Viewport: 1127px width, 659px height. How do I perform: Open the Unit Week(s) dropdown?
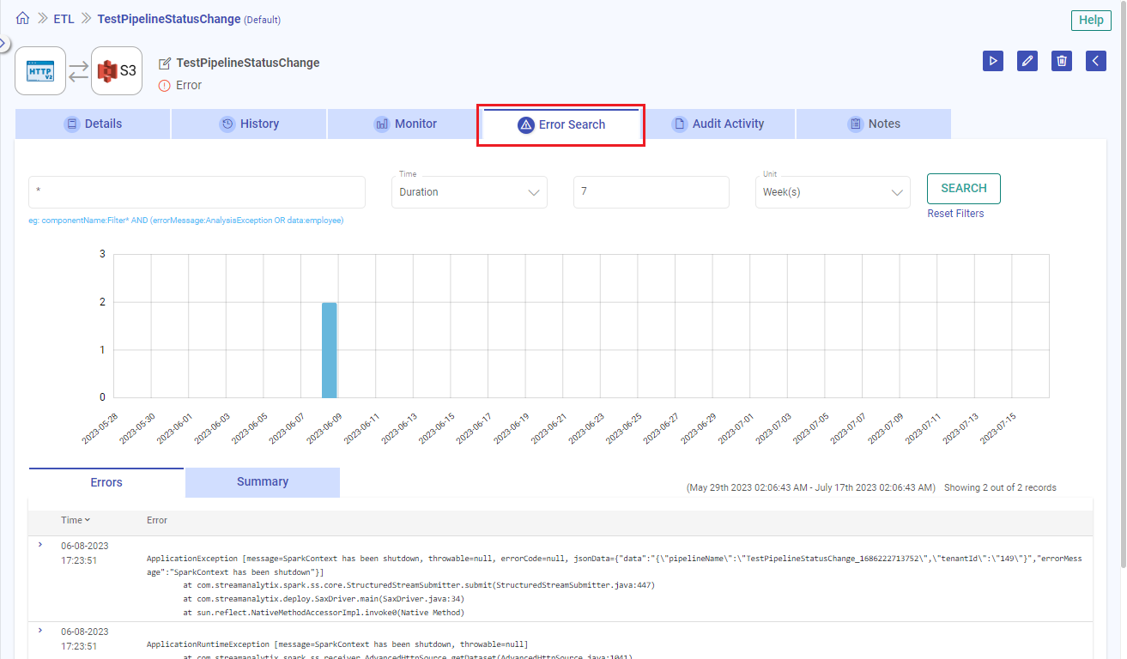pos(832,192)
